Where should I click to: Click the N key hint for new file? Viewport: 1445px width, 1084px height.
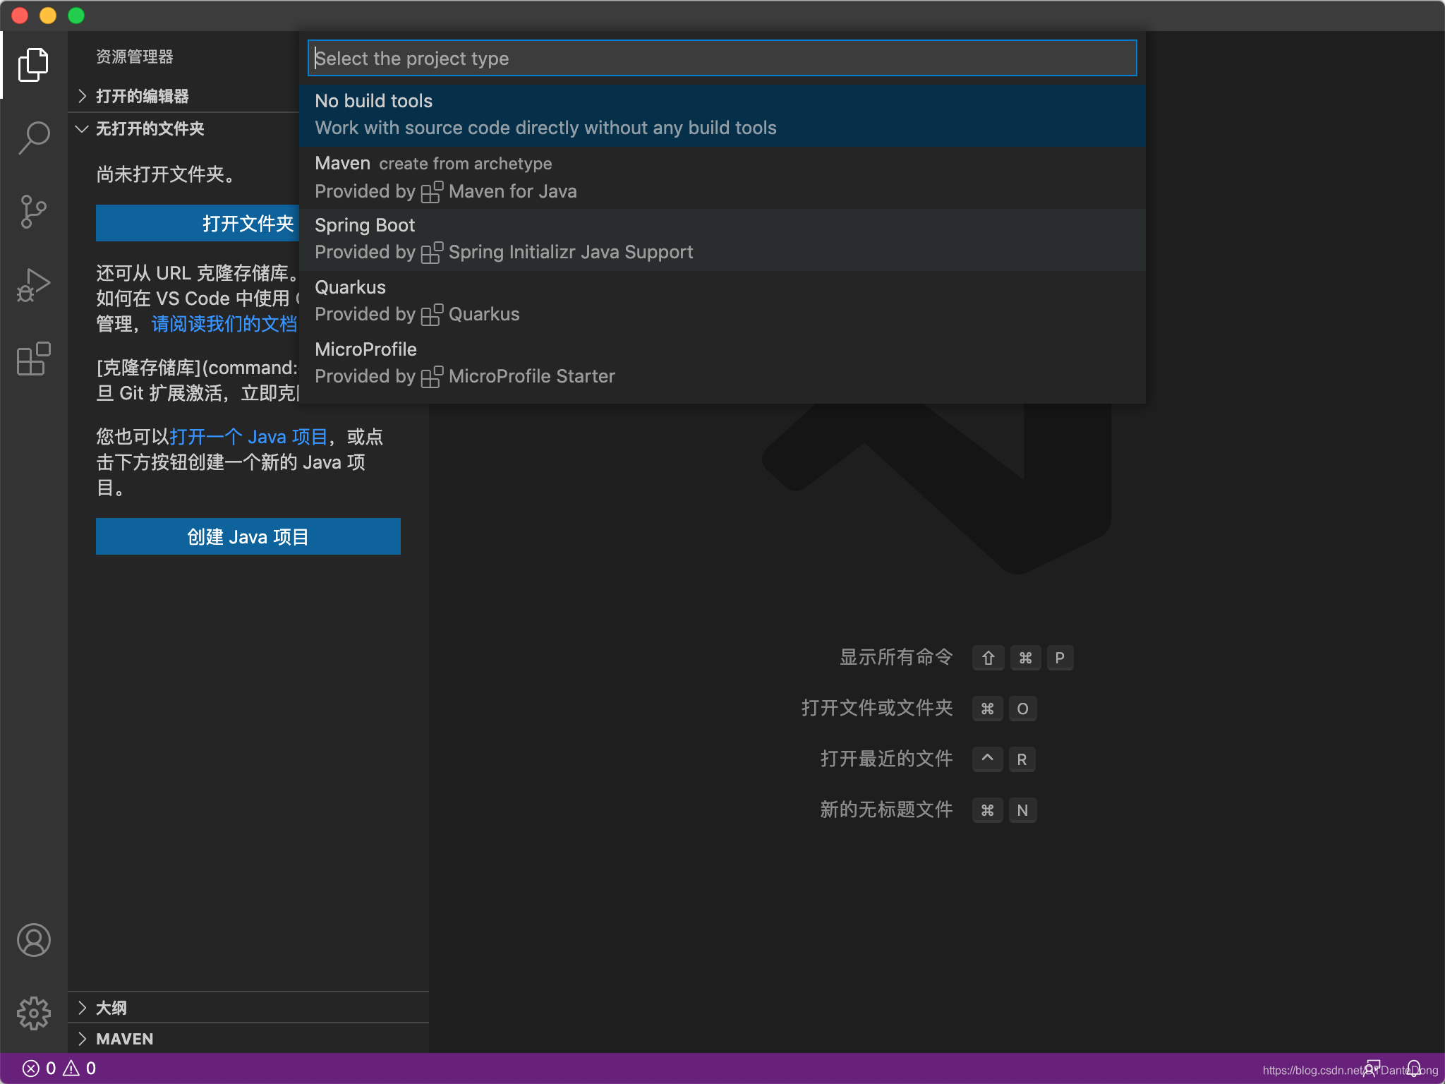click(1022, 810)
